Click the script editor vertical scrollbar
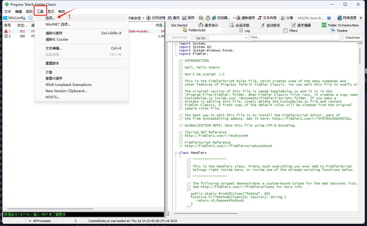367x226 pixels. pos(360,56)
